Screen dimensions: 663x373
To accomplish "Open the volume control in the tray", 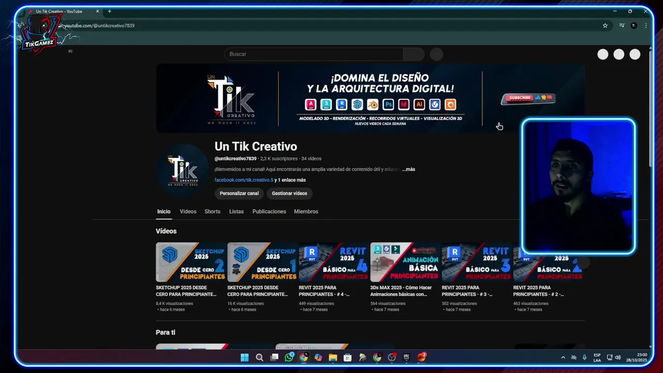I will [x=618, y=357].
